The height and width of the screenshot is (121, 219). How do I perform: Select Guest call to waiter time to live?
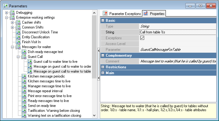(x=56, y=62)
